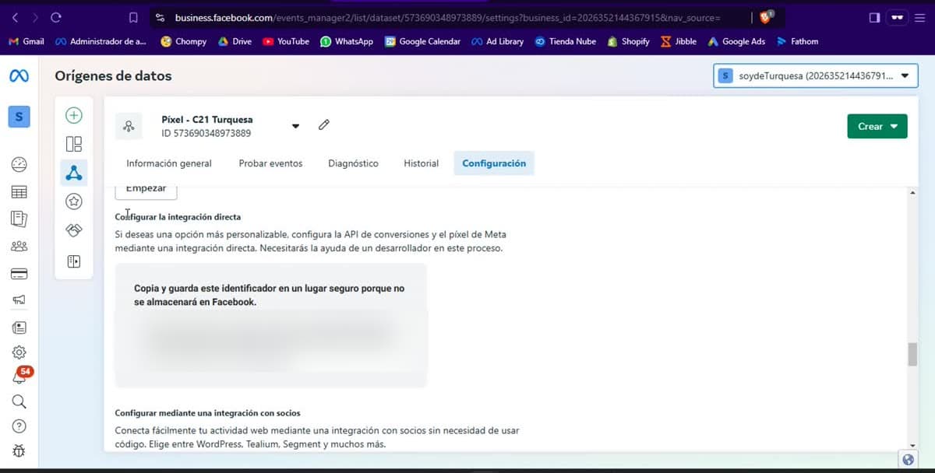
Task: Open the billing credit card icon
Action: [x=19, y=274]
